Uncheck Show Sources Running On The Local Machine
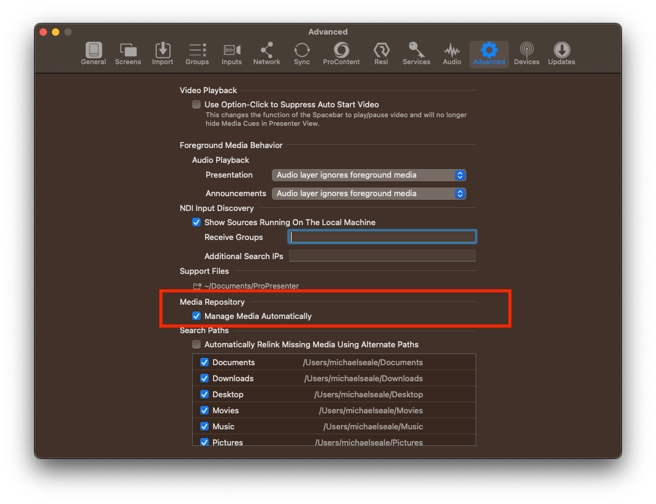Viewport: 656px width, 504px height. (196, 222)
